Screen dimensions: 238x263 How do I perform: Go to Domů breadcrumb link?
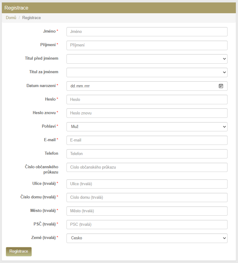(11, 18)
